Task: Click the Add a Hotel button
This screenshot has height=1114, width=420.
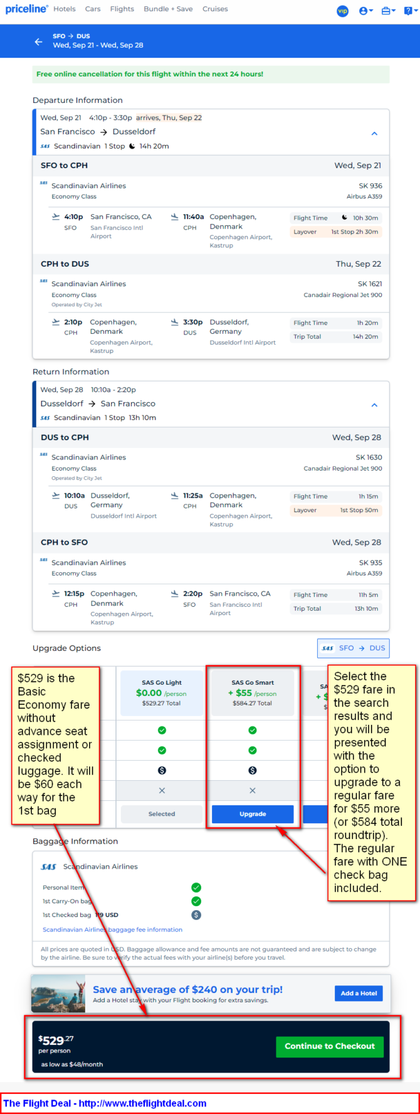Action: click(x=359, y=993)
